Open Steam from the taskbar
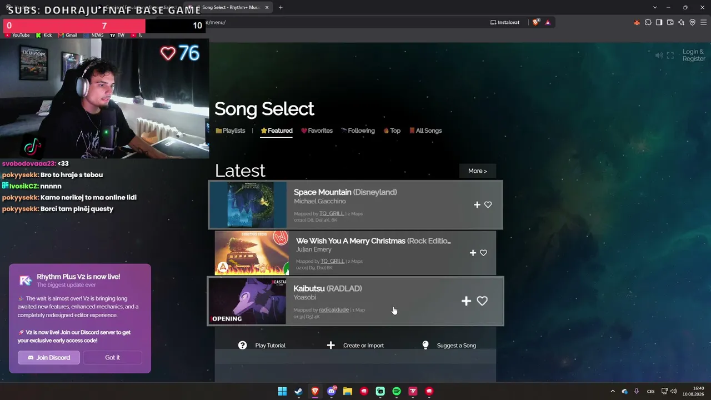711x400 pixels. (299, 391)
